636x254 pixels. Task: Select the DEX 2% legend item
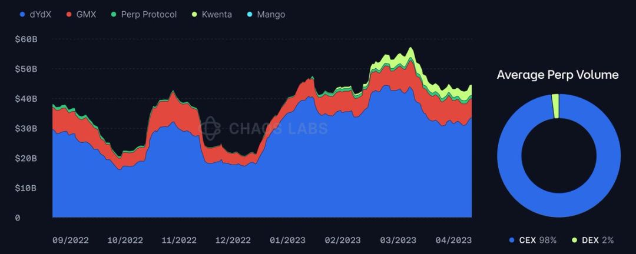tap(592, 240)
